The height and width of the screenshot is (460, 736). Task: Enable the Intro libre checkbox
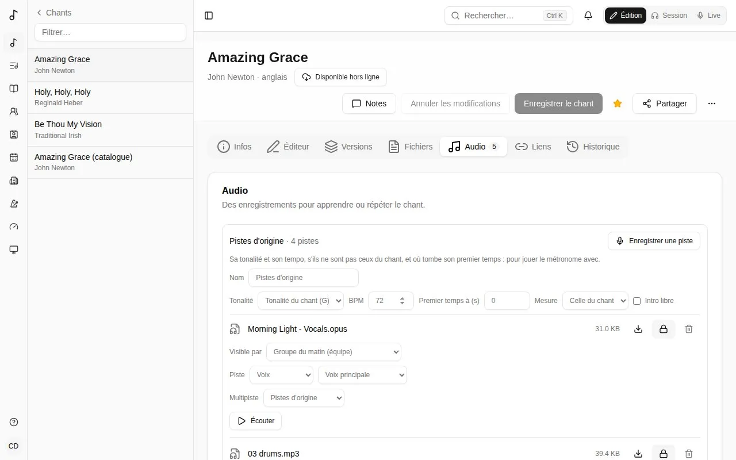tap(637, 301)
